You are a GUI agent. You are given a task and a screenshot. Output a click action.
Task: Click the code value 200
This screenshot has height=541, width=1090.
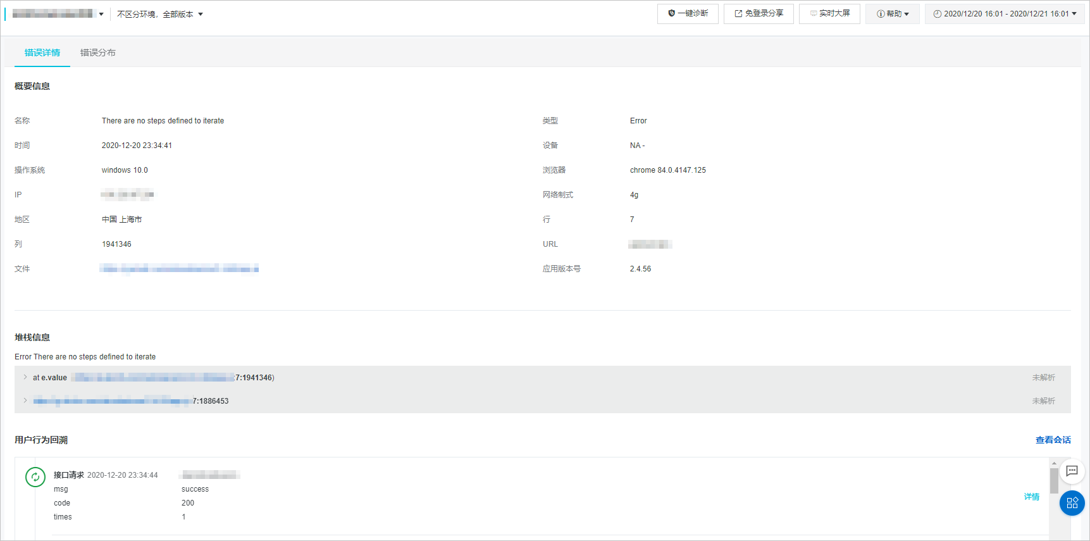(188, 503)
